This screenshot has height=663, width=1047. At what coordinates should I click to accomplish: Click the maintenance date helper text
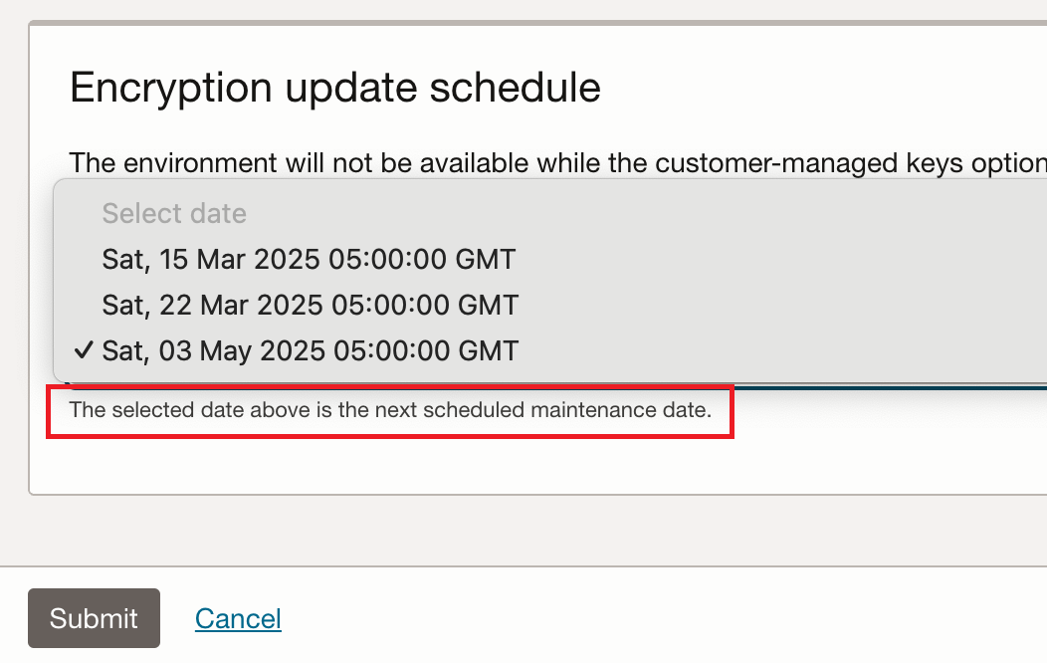pyautogui.click(x=390, y=410)
